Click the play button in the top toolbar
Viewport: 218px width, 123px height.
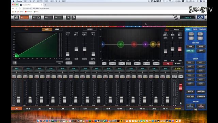tap(68, 17)
